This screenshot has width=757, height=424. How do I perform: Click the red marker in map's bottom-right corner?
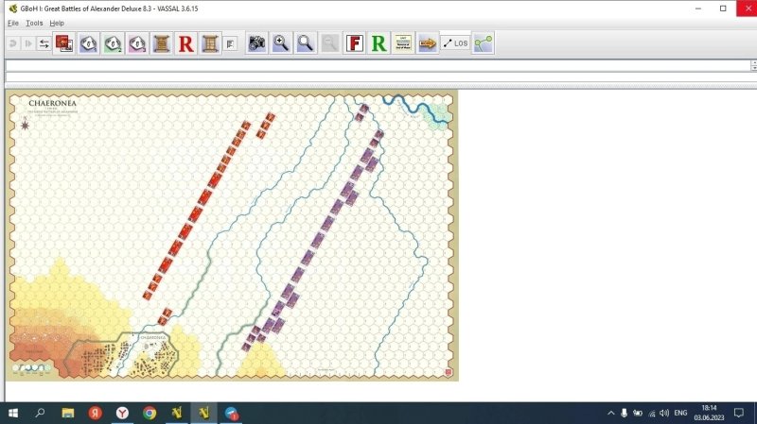click(x=448, y=372)
